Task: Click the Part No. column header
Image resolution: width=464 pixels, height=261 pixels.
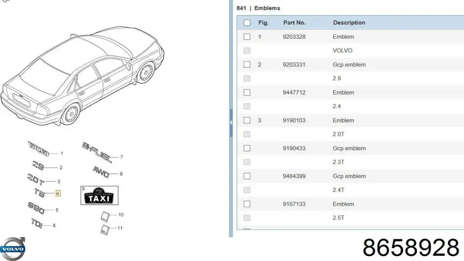Action: click(294, 23)
